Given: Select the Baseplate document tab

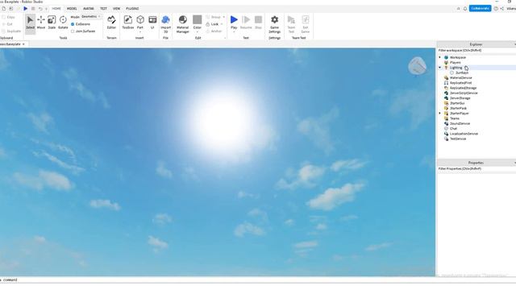Looking at the screenshot, I should pos(12,44).
